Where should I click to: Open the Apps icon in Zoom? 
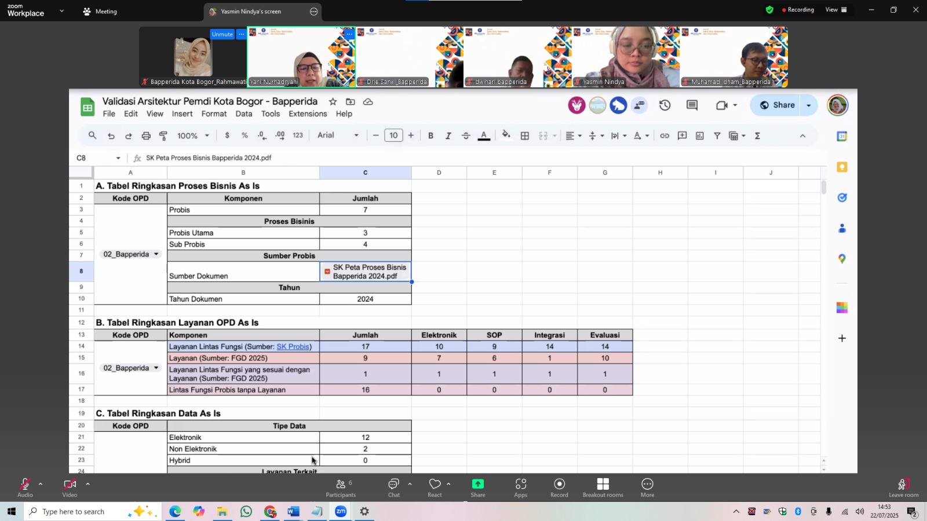tap(521, 487)
